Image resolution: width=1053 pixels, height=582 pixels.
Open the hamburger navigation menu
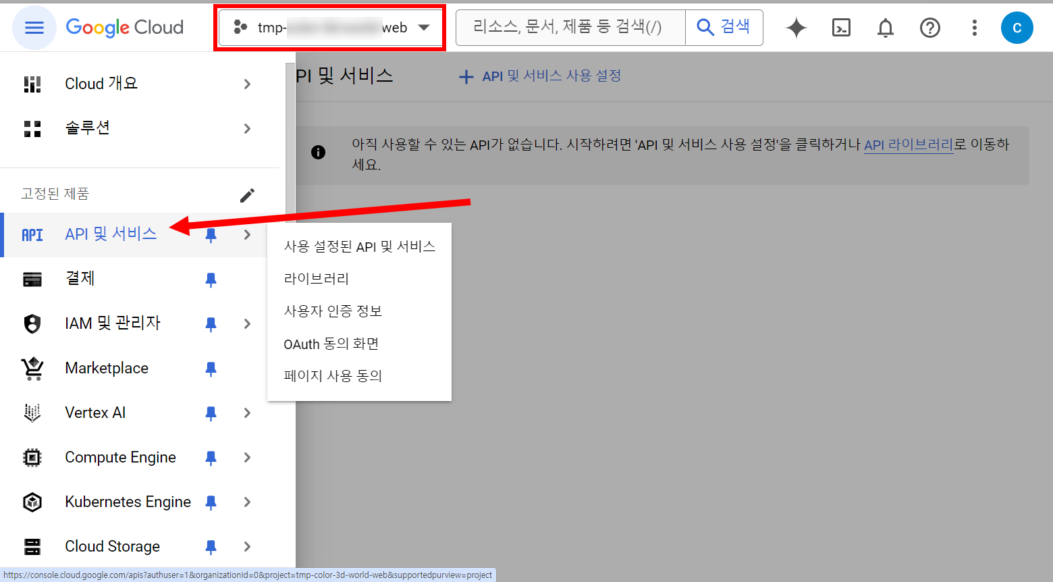pyautogui.click(x=34, y=28)
